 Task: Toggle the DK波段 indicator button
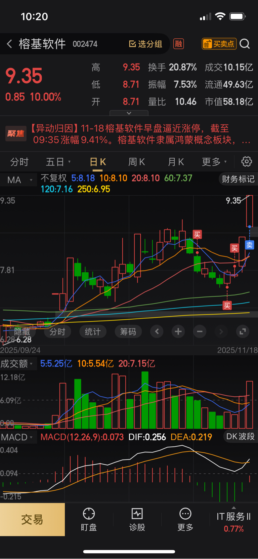(x=240, y=436)
